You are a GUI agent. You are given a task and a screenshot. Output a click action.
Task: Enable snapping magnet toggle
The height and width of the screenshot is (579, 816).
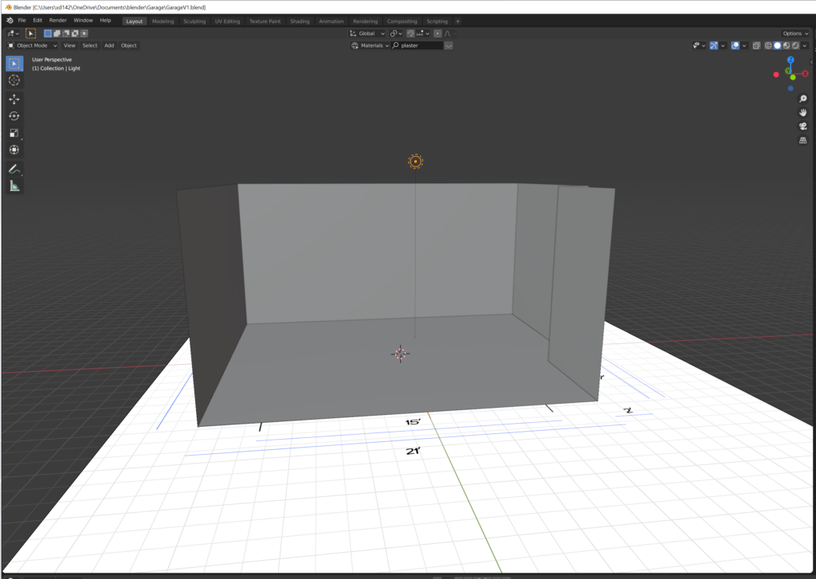click(x=410, y=33)
